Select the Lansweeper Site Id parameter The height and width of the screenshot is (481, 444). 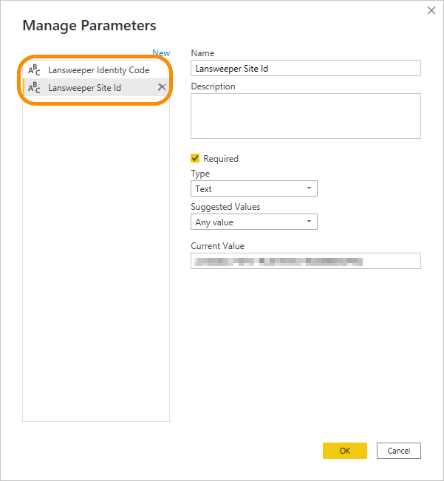pyautogui.click(x=84, y=88)
